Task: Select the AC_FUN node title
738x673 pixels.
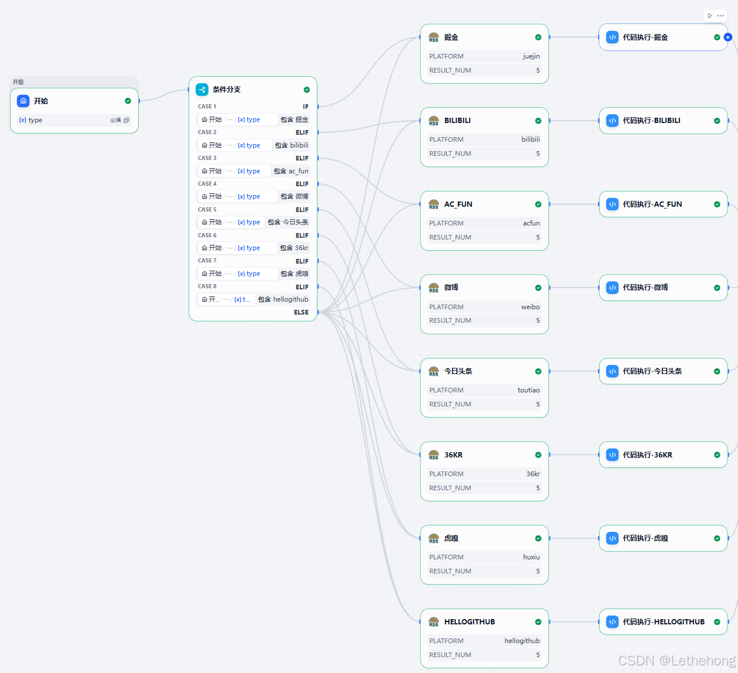Action: tap(458, 204)
